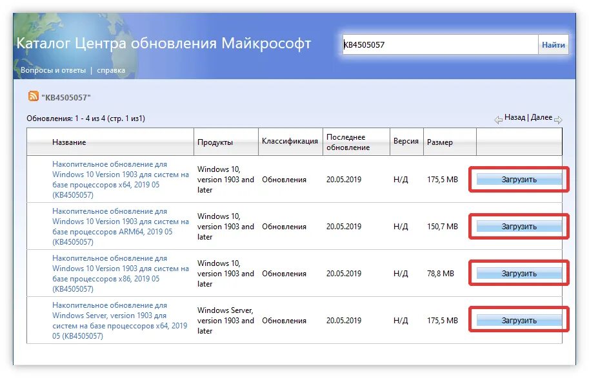Open the x86 Windows 10 Version 1903 update link
The image size is (589, 378).
120,274
